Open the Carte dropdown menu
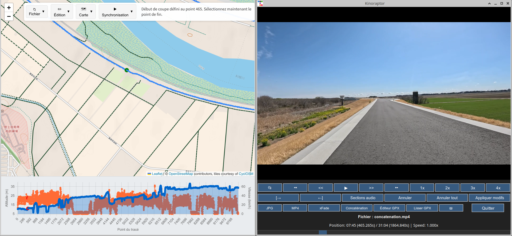512x236 pixels. pyautogui.click(x=86, y=12)
